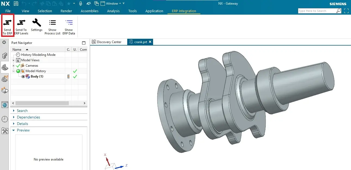Collapse the Model History tree node
The height and width of the screenshot is (170, 351).
point(13,71)
